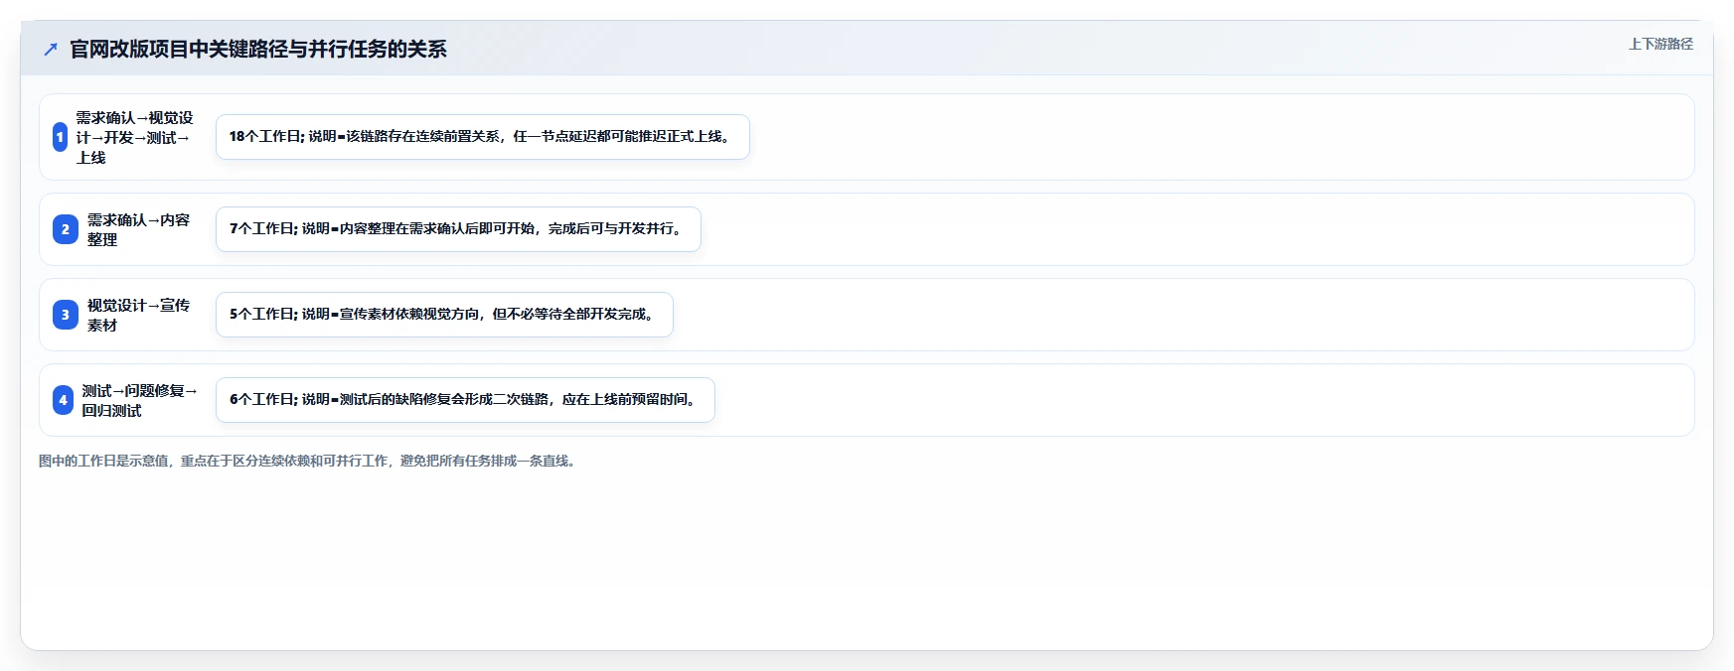Open the 5个工作日 description box
Screen dimensions: 1734x671
coord(444,315)
